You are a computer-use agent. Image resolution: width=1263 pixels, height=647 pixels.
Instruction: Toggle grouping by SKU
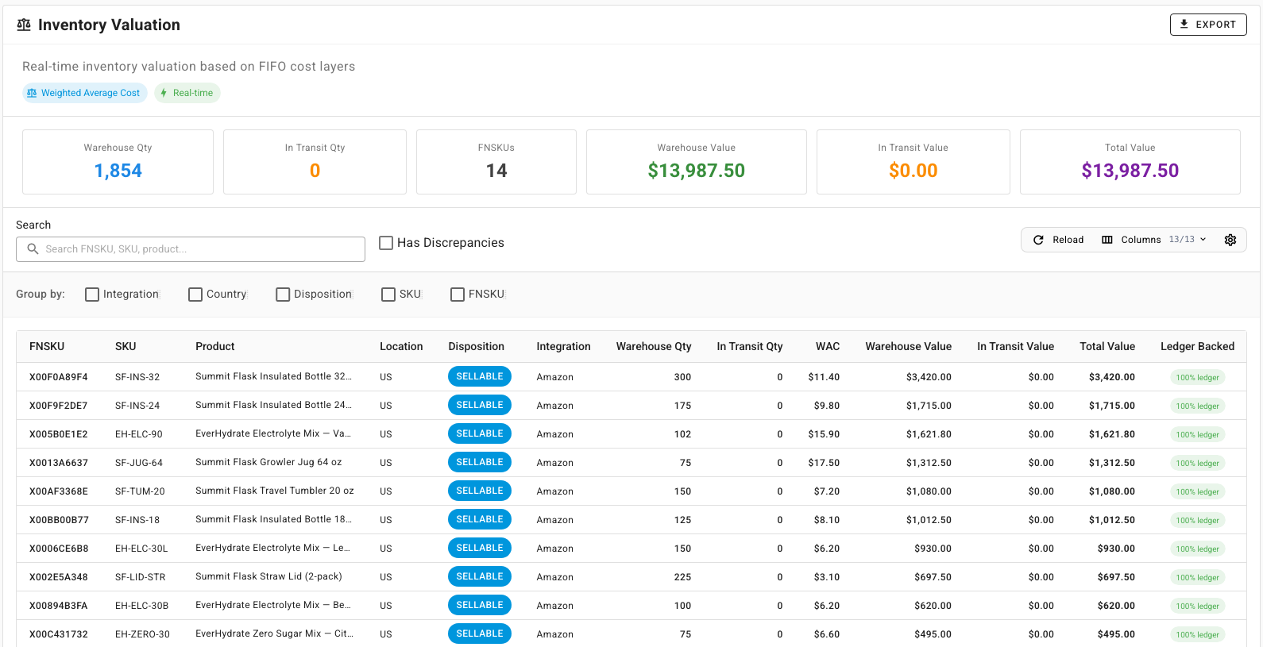pos(388,295)
